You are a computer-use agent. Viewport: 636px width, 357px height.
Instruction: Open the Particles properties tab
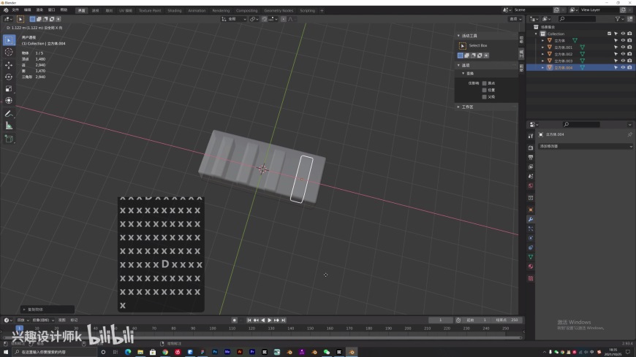coord(531,229)
